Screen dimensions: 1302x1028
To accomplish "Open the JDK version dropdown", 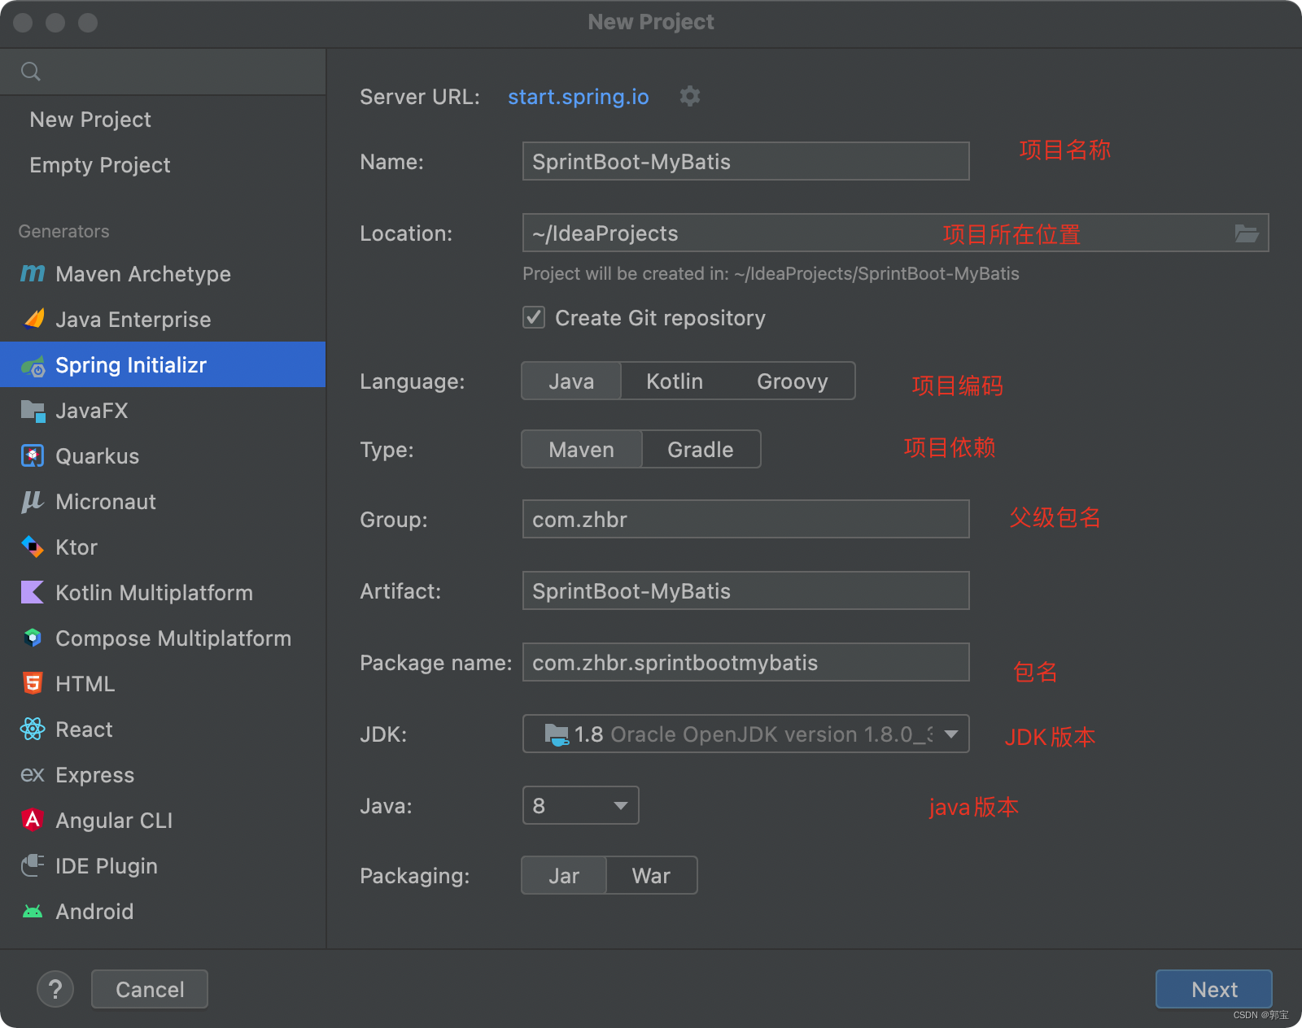I will tap(950, 734).
